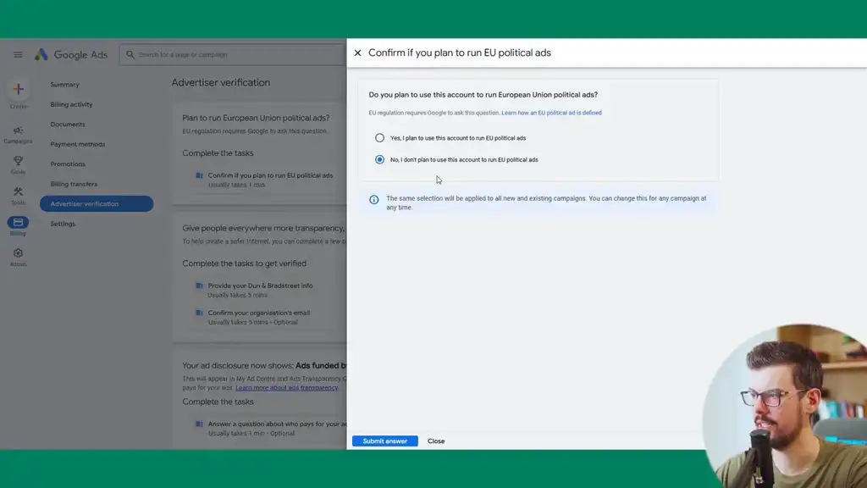This screenshot has width=867, height=488.
Task: Open the Admin gear icon
Action: pyautogui.click(x=18, y=252)
